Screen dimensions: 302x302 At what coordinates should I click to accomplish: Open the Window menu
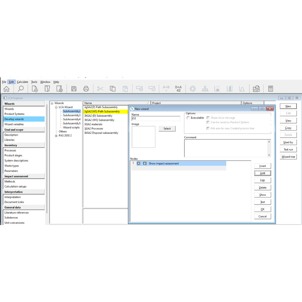[45, 82]
